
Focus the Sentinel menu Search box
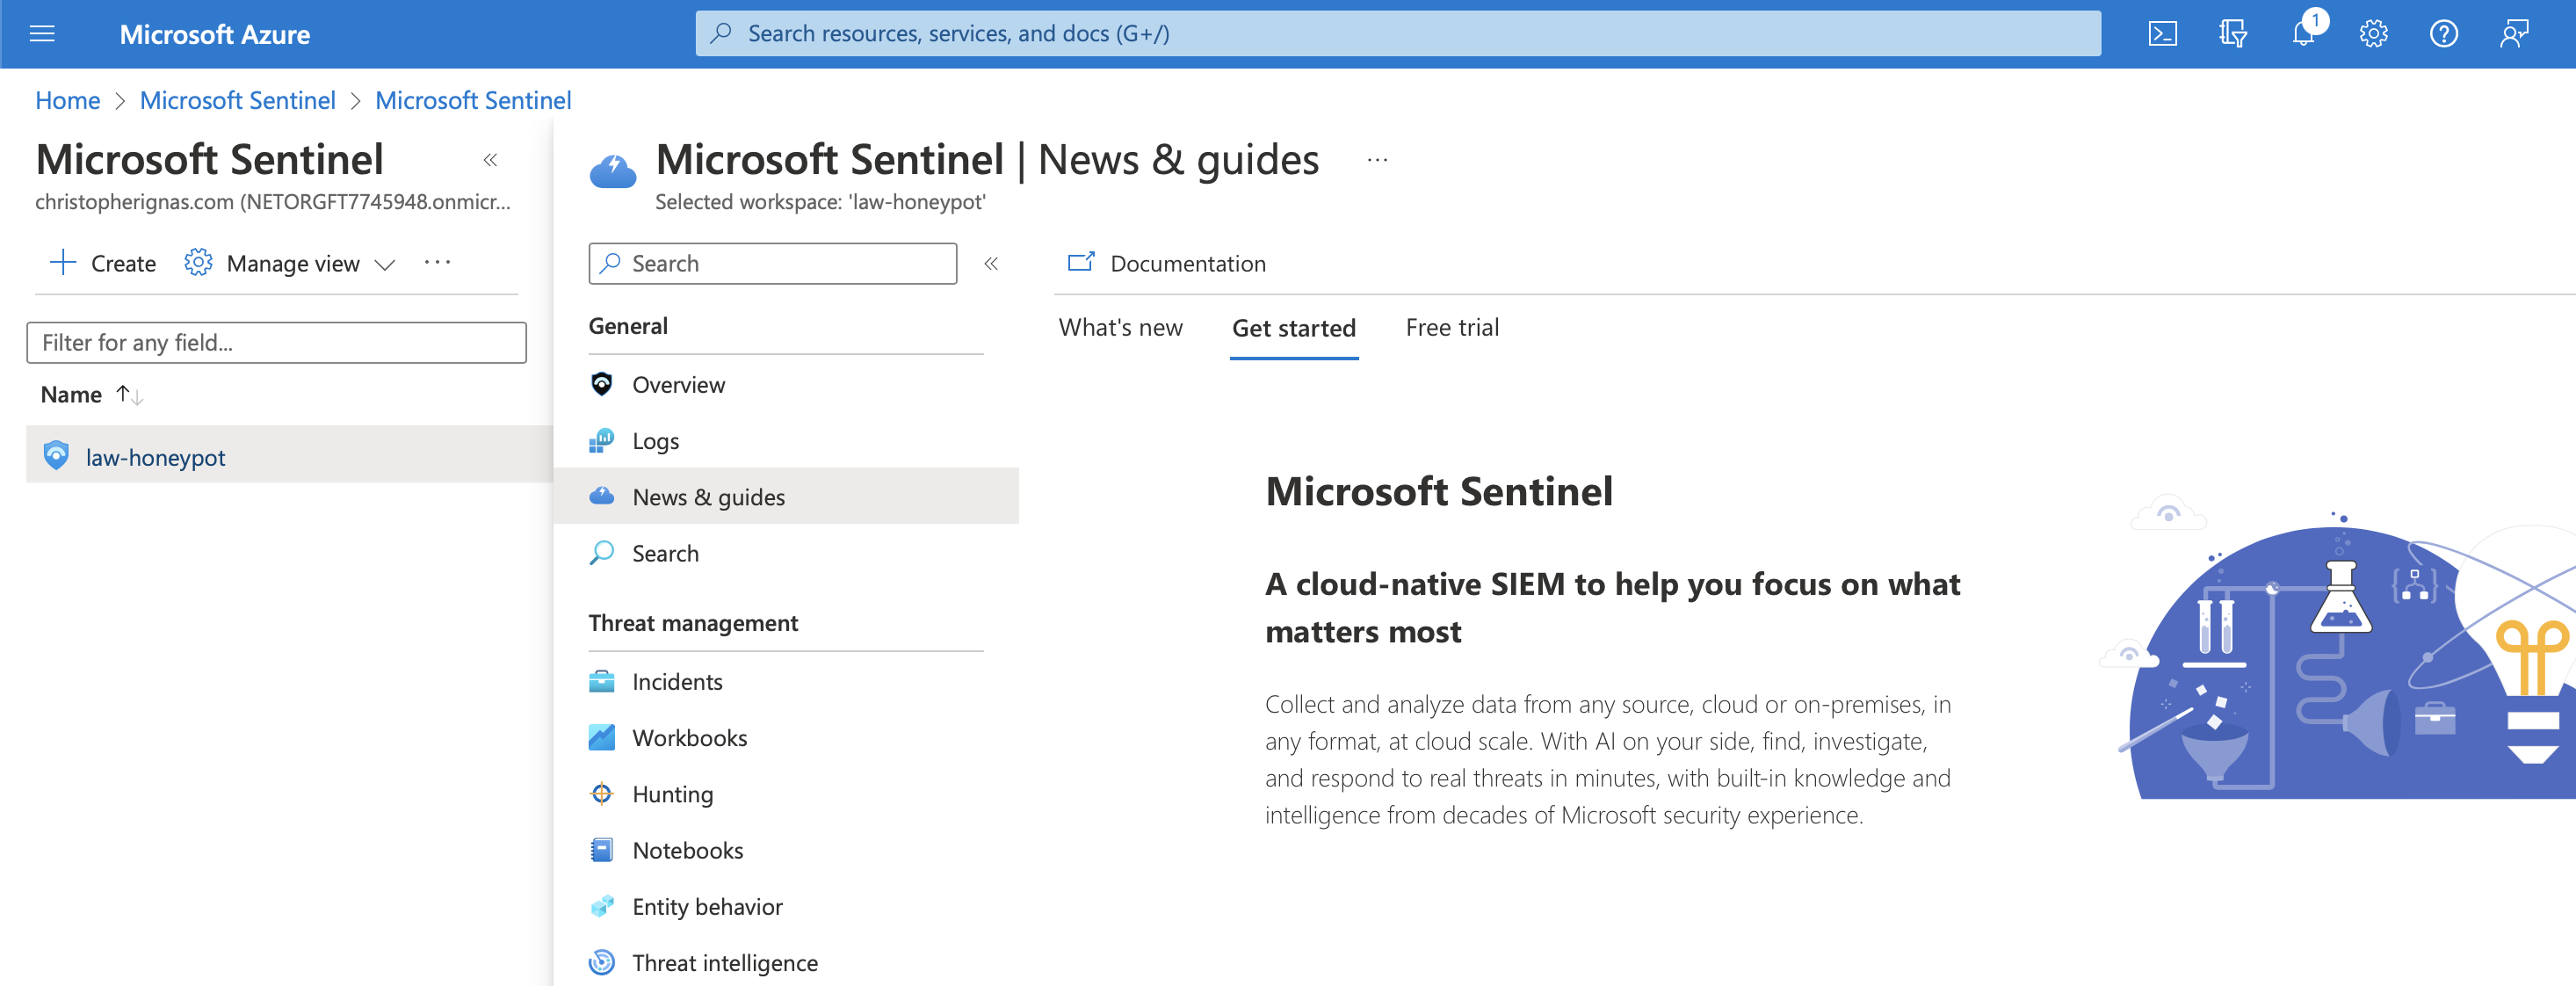click(772, 263)
